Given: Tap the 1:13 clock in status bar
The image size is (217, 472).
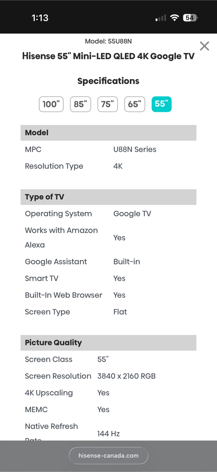Looking at the screenshot, I should [40, 18].
